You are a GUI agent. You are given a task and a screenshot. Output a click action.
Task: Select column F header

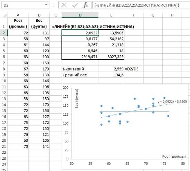[134, 15]
